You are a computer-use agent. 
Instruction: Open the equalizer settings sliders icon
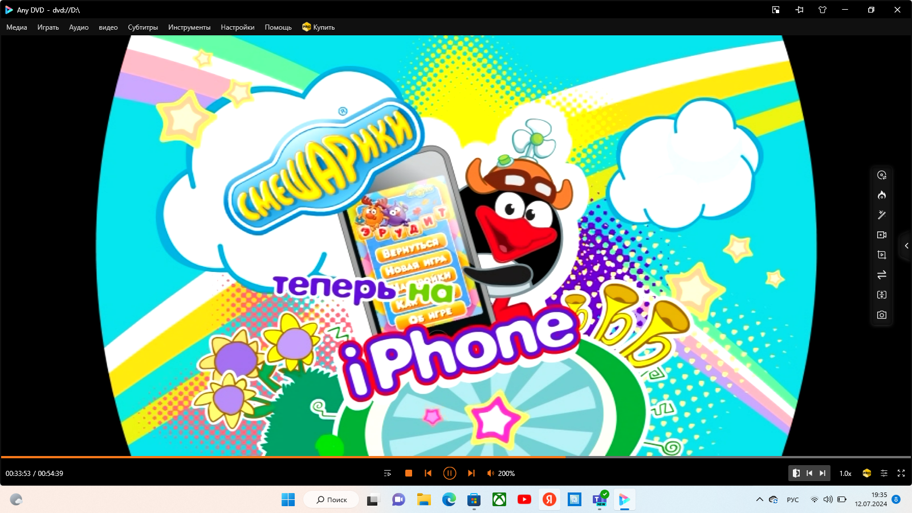pyautogui.click(x=884, y=473)
